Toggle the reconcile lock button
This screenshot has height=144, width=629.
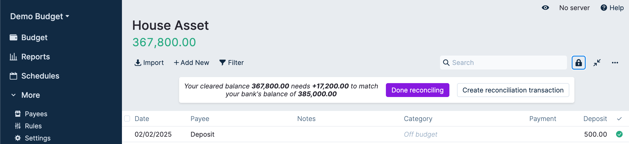pyautogui.click(x=579, y=63)
